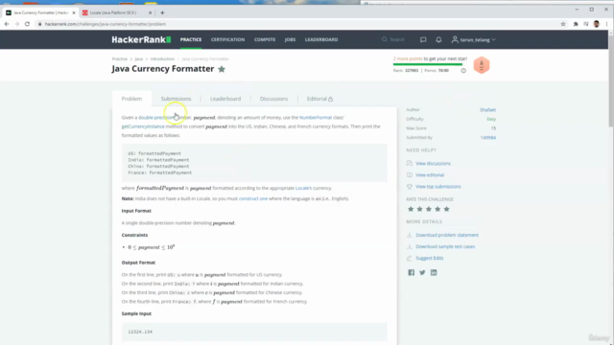Viewport: 614px width, 345px height.
Task: Open the locked Editorial tab
Action: [319, 99]
